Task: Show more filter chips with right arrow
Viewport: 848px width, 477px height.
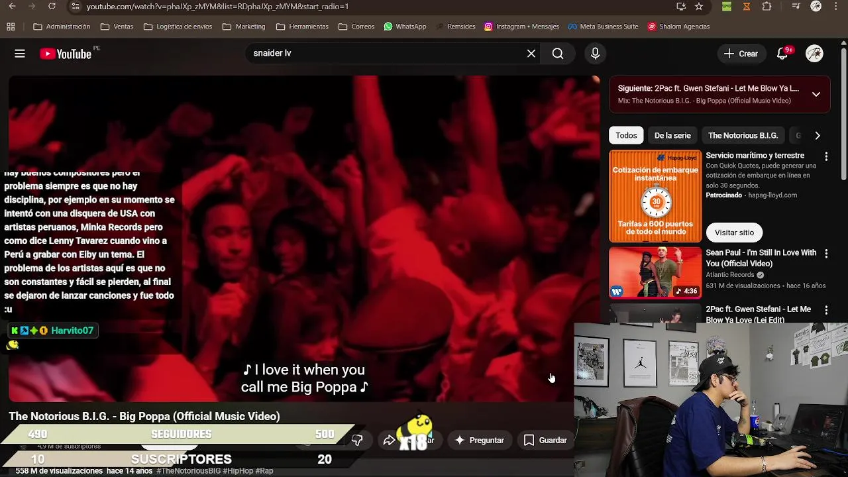Action: click(818, 135)
